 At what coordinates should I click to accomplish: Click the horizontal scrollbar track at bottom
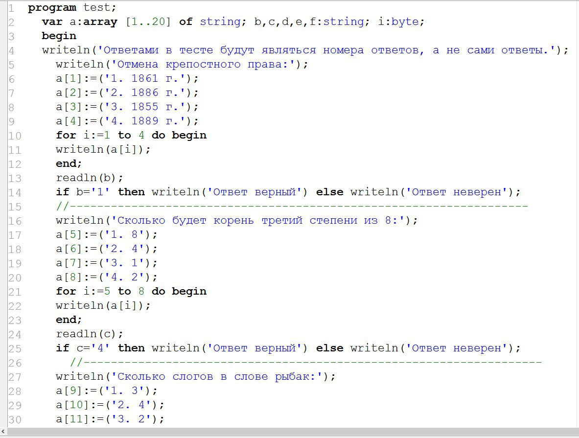293,431
